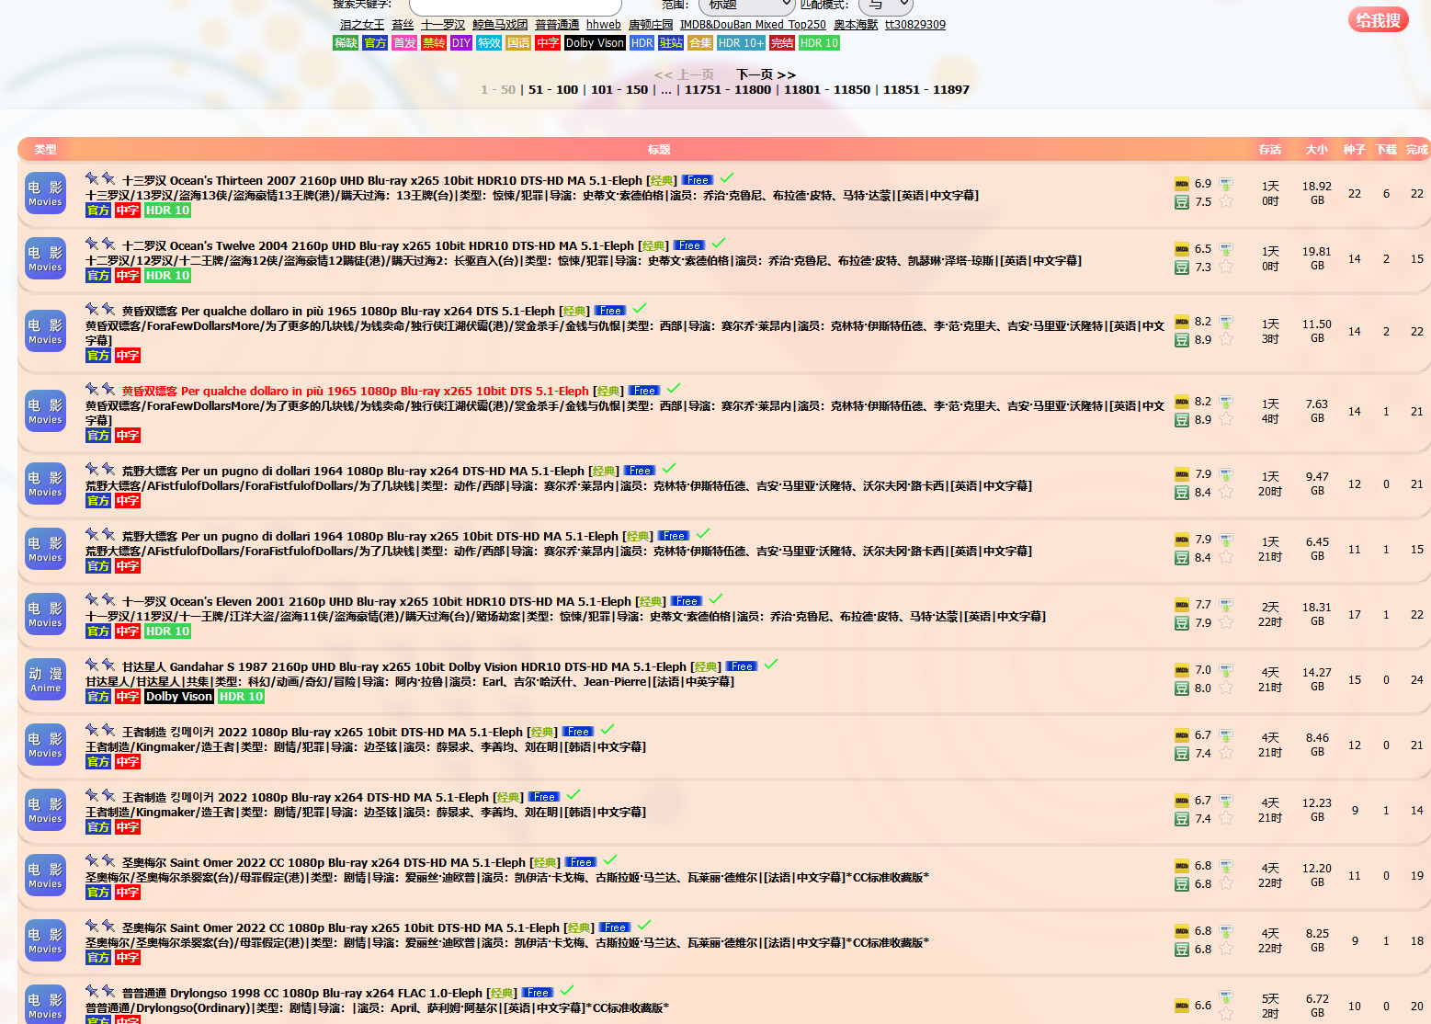This screenshot has height=1024, width=1431.
Task: Click download icon for Saint Omer 12.20 GB
Action: [x=1226, y=867]
